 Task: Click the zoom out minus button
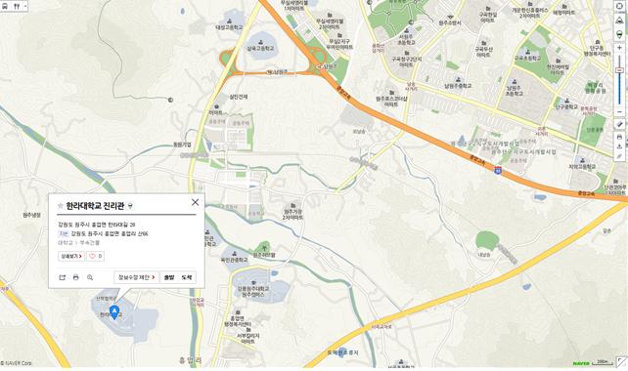click(x=619, y=112)
